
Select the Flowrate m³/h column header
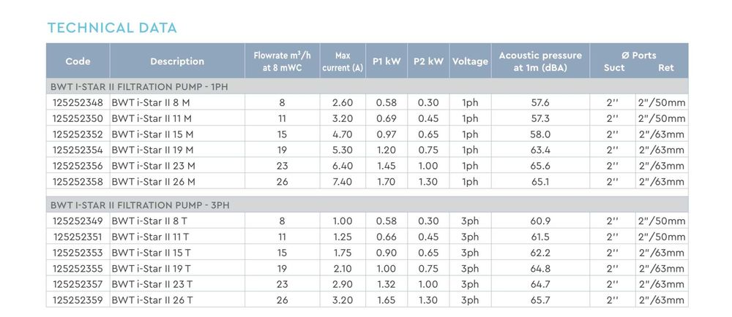coord(282,61)
